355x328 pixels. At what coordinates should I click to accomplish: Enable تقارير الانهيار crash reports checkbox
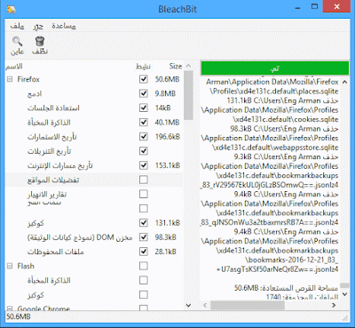click(144, 194)
